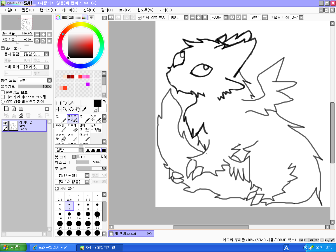This screenshot has height=252, width=336.
Task: Hide 레이어2 with its eye icon
Action: (5, 123)
